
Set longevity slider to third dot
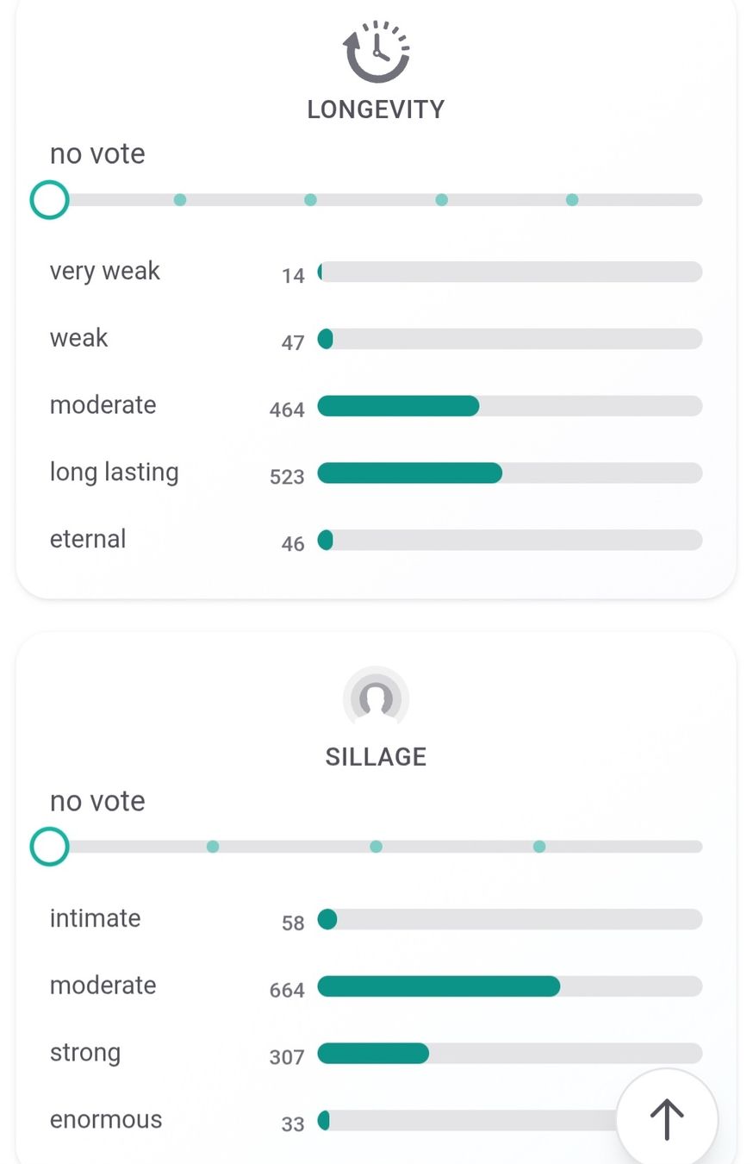click(441, 200)
